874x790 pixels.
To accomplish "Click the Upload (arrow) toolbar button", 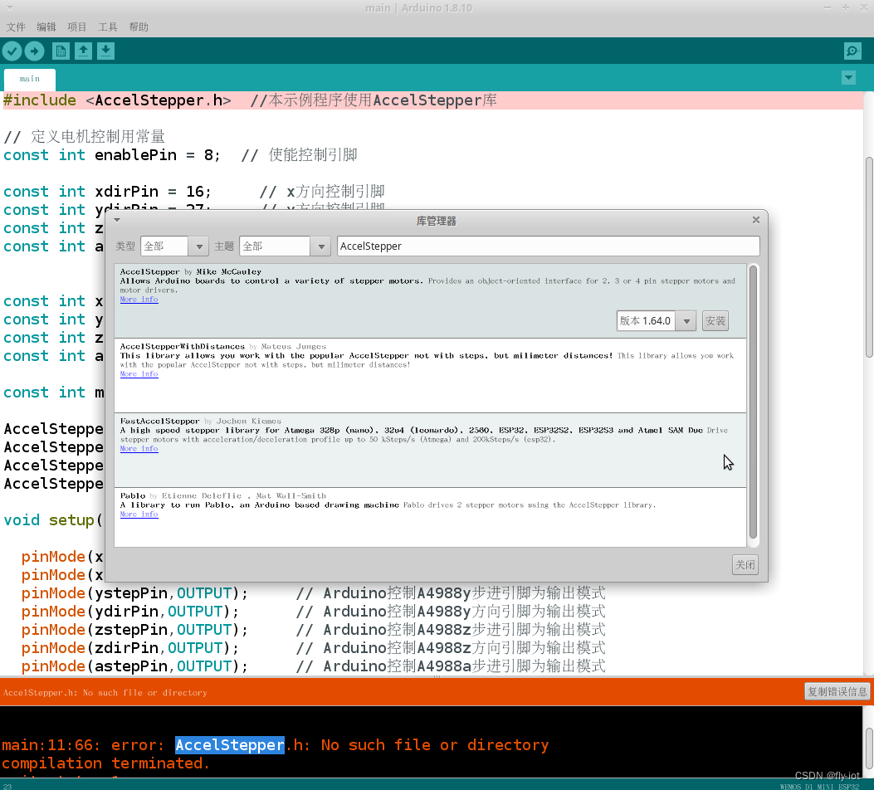I will pyautogui.click(x=35, y=51).
